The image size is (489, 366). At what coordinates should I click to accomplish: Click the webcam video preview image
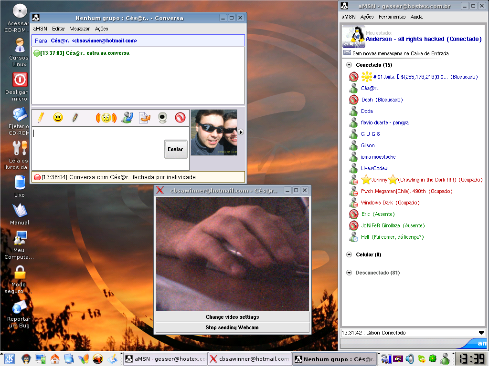pyautogui.click(x=233, y=254)
